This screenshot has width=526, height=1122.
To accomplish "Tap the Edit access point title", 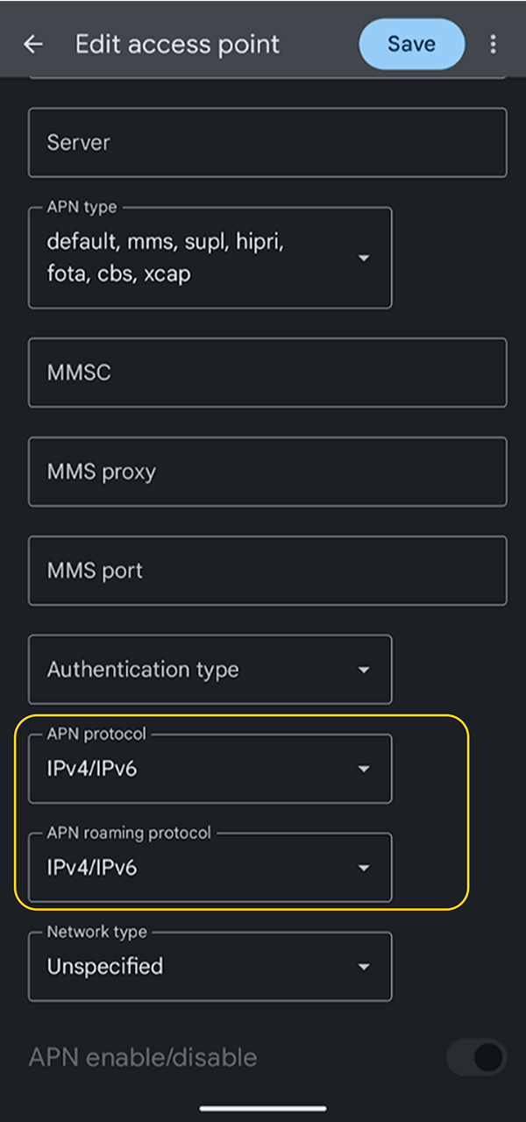I will [177, 44].
